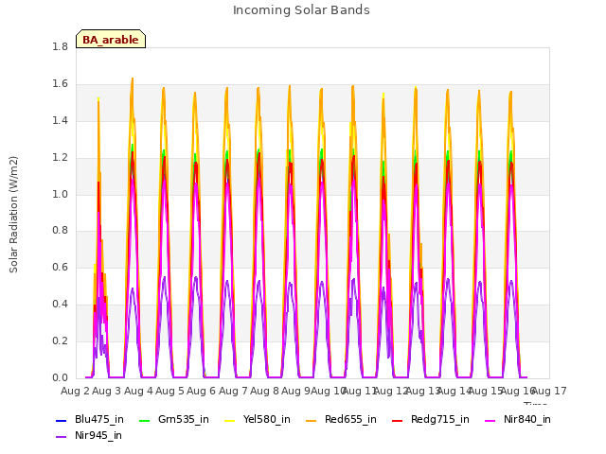The width and height of the screenshot is (606, 454).
Task: Click the Aug 4 x-axis date label
Action: pyautogui.click(x=138, y=391)
